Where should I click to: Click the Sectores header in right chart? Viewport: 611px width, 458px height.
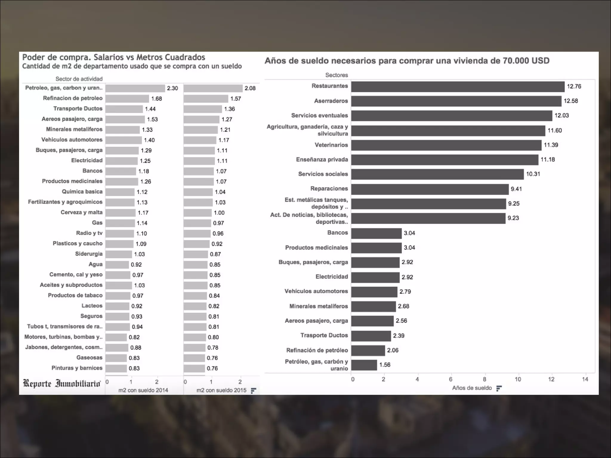[336, 75]
